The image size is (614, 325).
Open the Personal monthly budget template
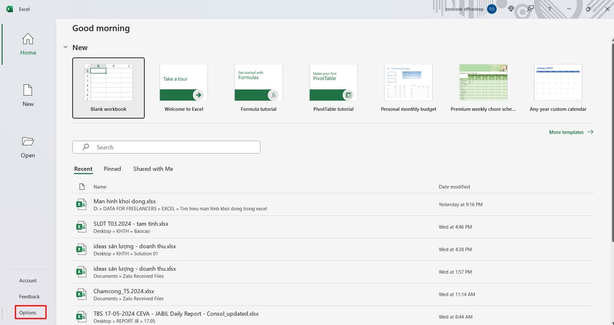click(x=408, y=88)
